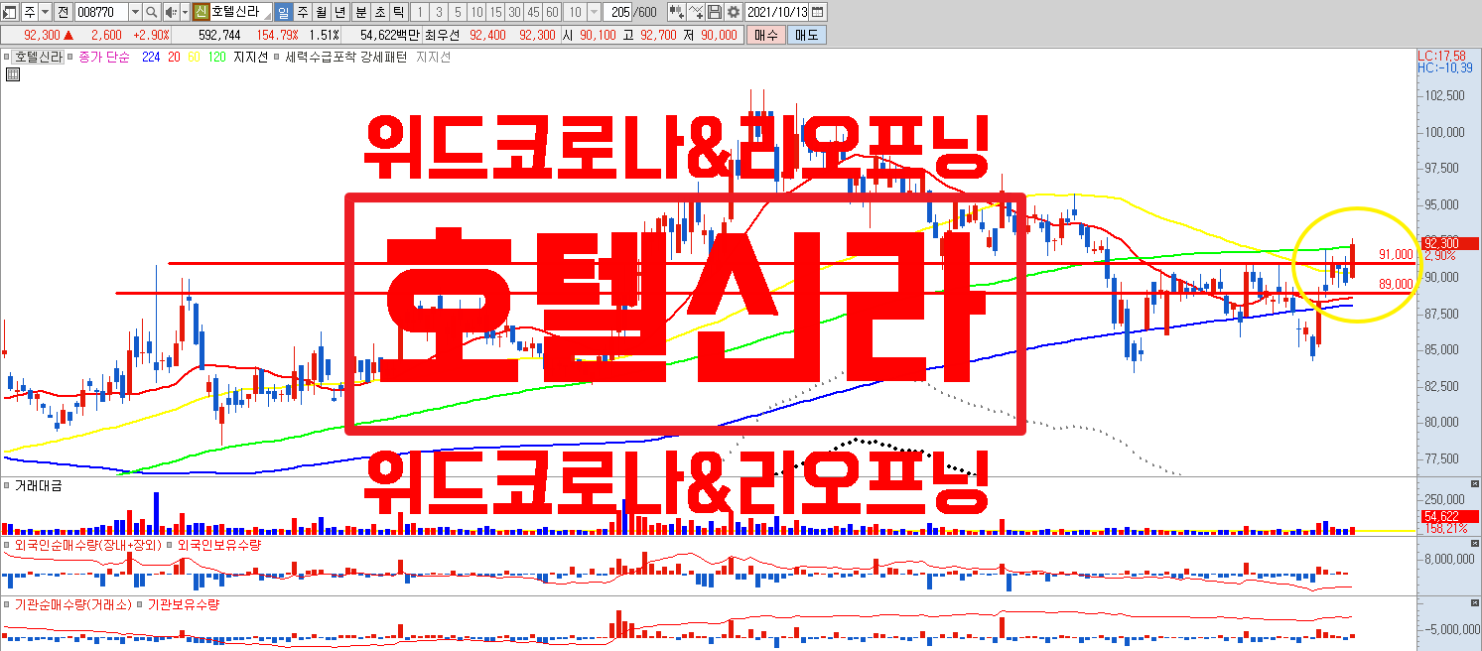The image size is (1482, 651).
Task: Choose the 1 interval button
Action: [x=419, y=12]
